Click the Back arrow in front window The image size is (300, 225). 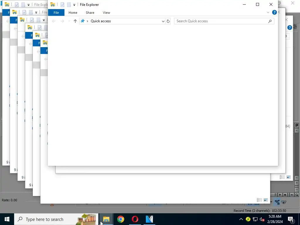54,21
